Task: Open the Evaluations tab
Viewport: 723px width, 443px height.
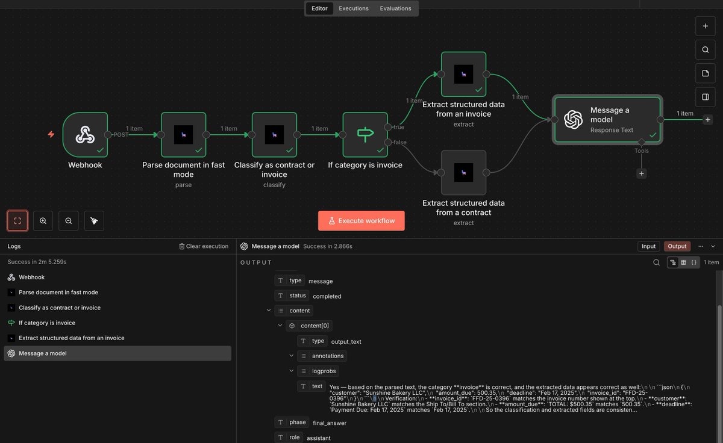Action: tap(395, 8)
